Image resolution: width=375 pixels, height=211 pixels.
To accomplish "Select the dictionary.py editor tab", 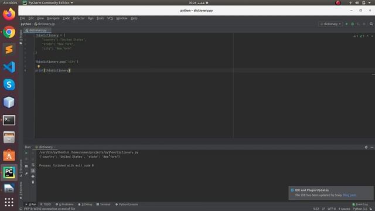I will (x=37, y=30).
